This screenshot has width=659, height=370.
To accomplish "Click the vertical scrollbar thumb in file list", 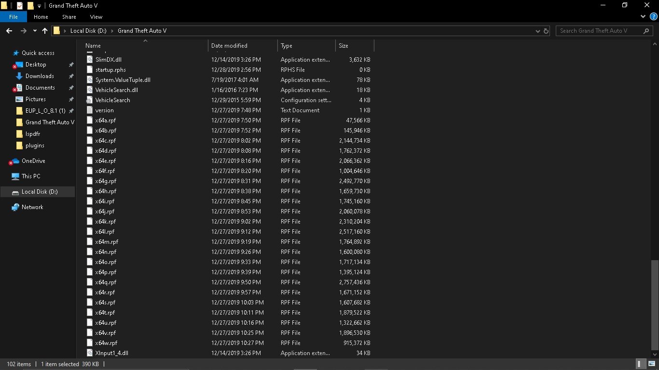I will pos(655,305).
